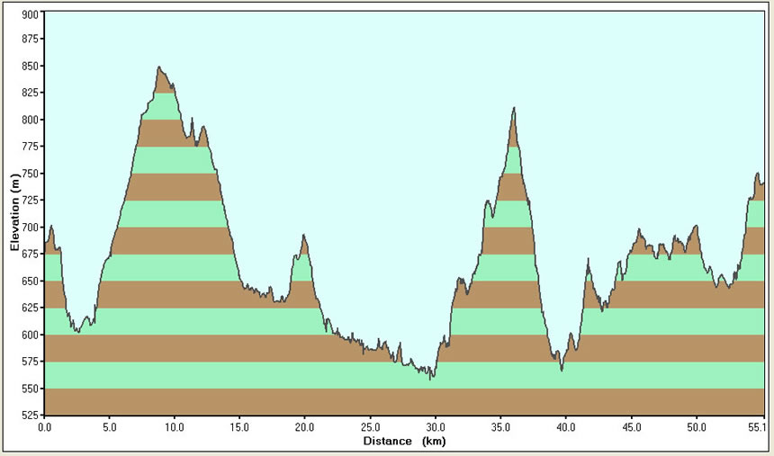The image size is (774, 456).
Task: Click the 15.0 distance axis label
Action: pos(239,427)
